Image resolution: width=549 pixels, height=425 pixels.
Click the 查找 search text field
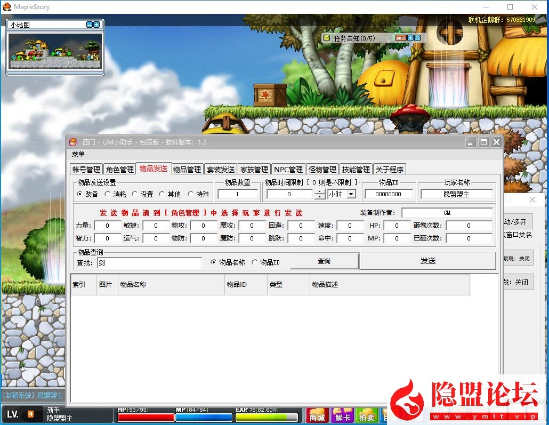pyautogui.click(x=149, y=262)
